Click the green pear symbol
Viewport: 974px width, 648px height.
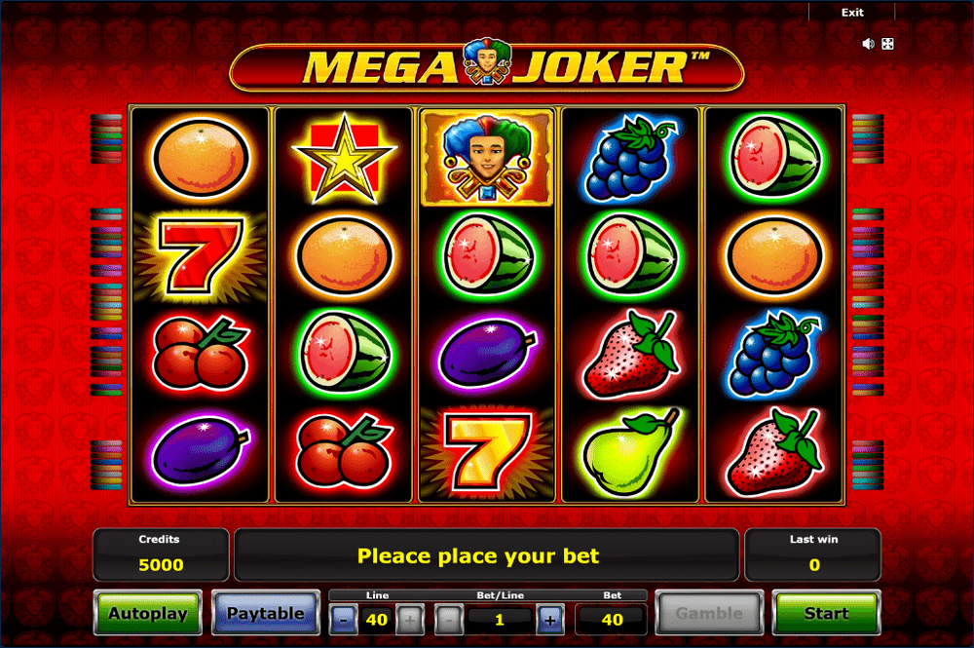pos(630,451)
